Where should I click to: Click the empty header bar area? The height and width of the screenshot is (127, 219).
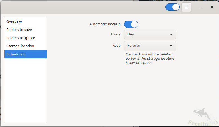(x=85, y=7)
